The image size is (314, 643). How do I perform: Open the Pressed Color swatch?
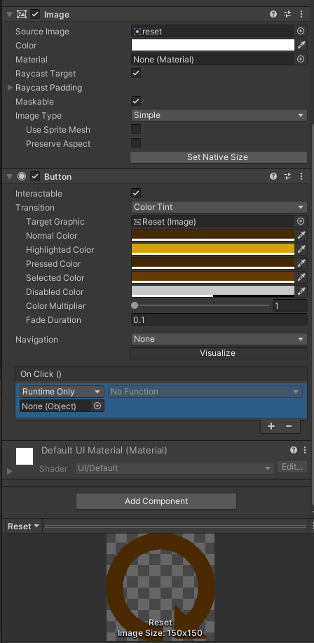[x=213, y=263]
